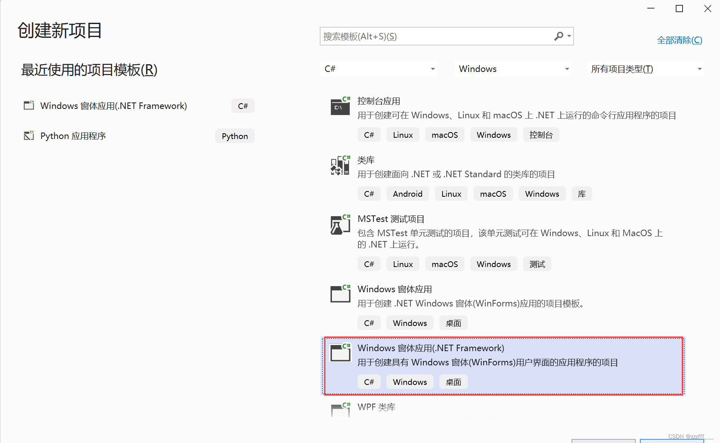This screenshot has height=443, width=720.
Task: Click the recent Python 应用程序 icon
Action: (29, 135)
